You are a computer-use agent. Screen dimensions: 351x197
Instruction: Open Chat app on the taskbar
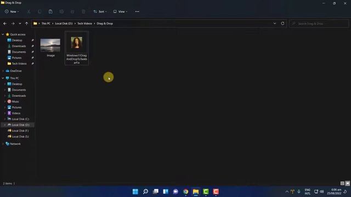[175, 192]
